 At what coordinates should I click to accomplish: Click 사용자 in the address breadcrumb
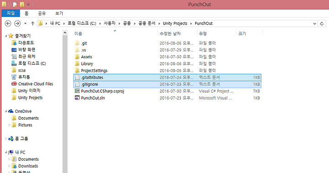click(x=110, y=23)
